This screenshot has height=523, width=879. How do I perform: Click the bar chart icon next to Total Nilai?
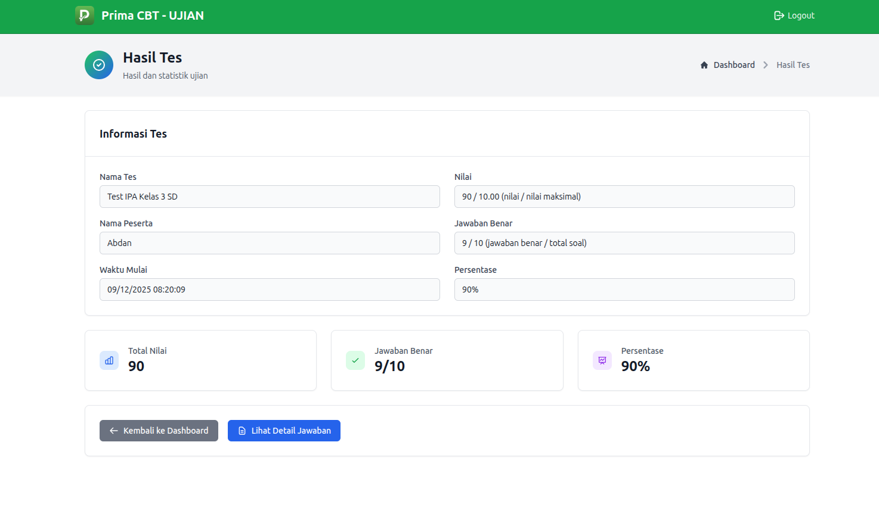109,360
